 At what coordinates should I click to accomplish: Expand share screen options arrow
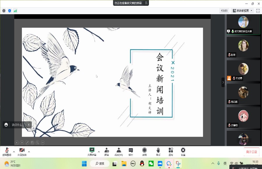pyautogui.click(x=99, y=152)
